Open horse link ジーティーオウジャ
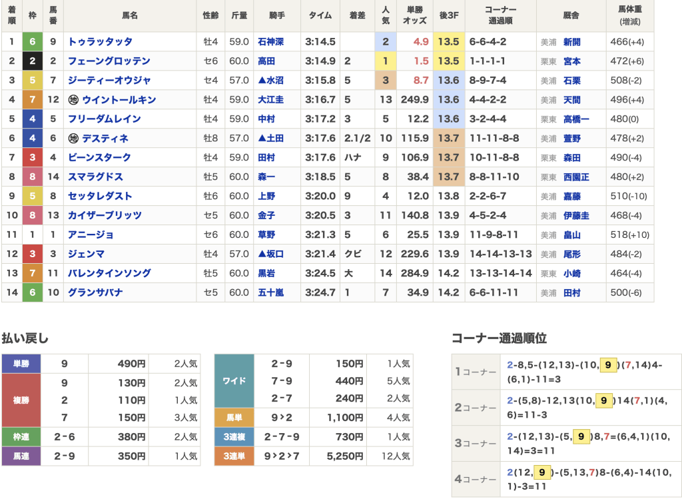Viewport: 682px width, 501px height. (109, 81)
